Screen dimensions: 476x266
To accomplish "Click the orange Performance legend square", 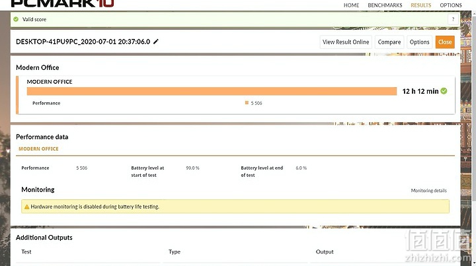I will click(247, 103).
